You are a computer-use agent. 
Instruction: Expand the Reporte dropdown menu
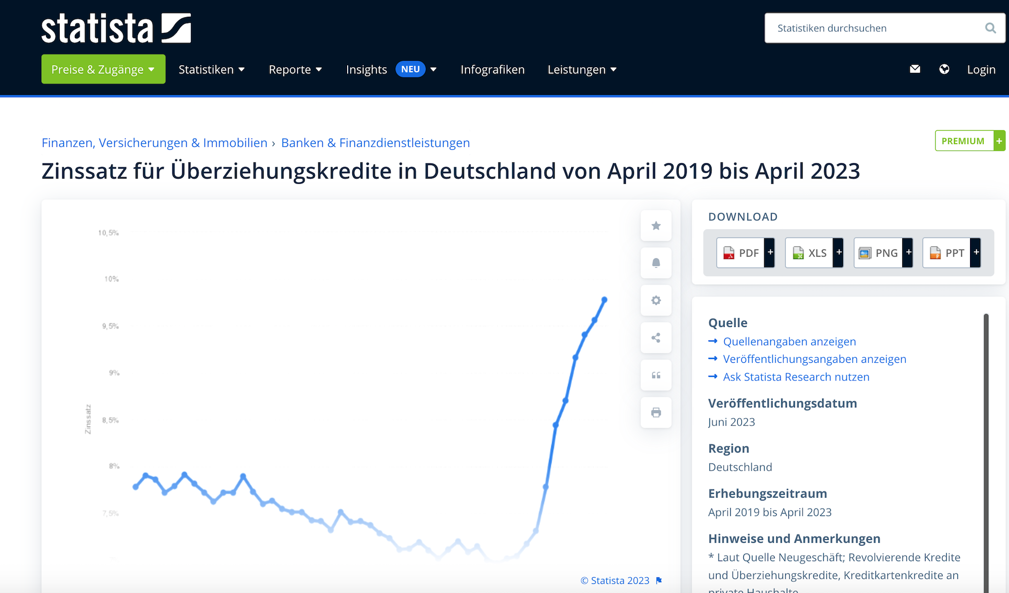295,69
